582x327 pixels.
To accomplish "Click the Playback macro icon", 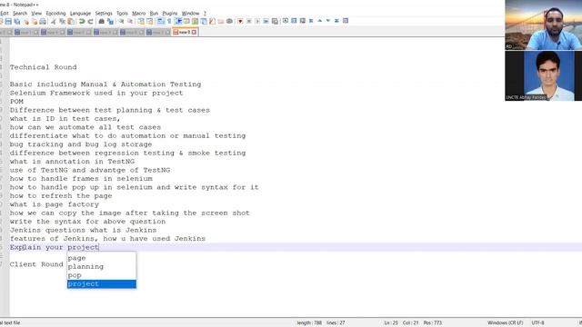I will click(x=257, y=21).
